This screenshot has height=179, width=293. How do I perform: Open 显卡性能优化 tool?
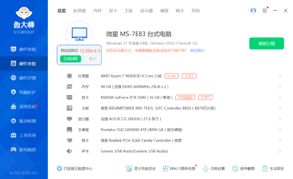141,169
